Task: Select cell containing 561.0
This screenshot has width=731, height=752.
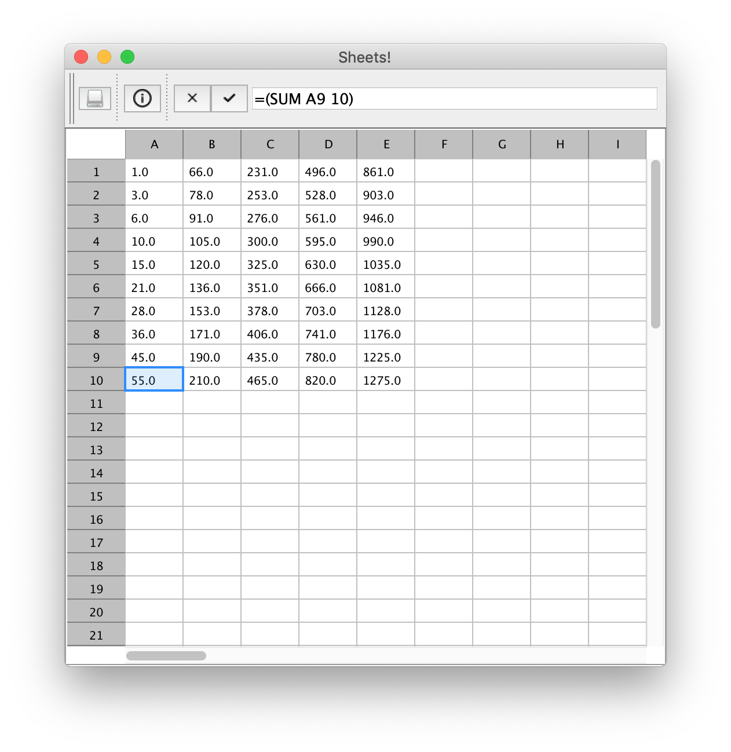Action: 328,218
